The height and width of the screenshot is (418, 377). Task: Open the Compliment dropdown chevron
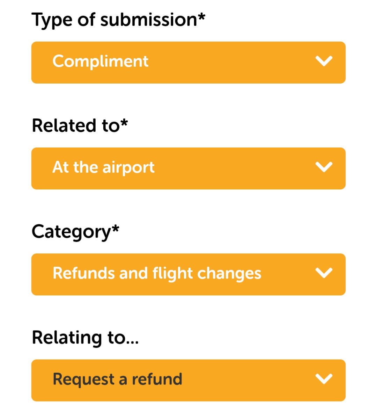coord(324,61)
